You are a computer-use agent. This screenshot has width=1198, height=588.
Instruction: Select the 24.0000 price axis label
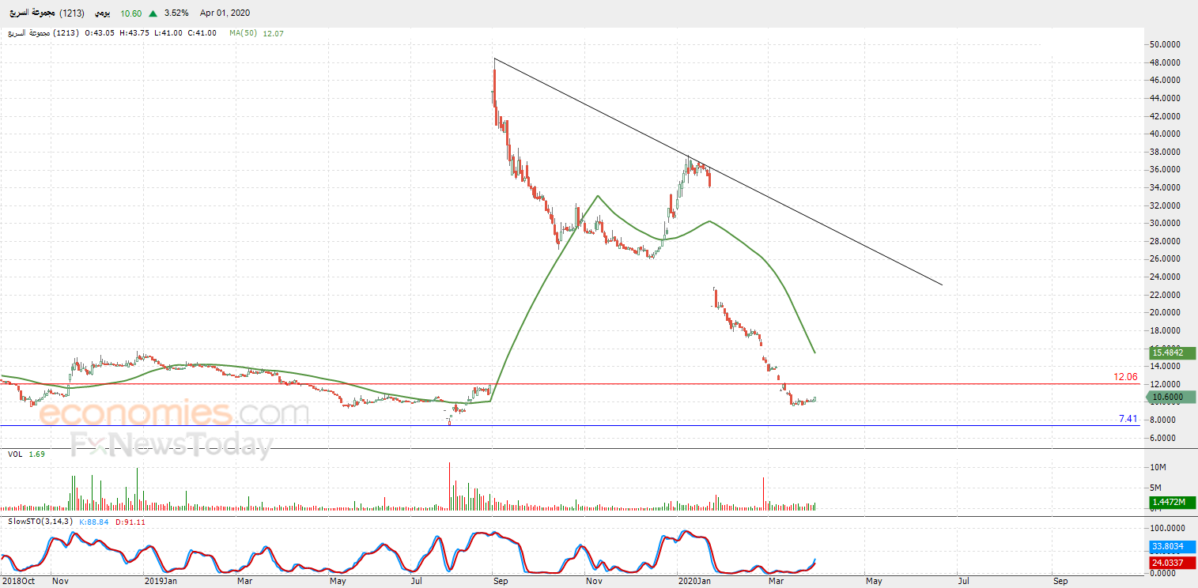(1165, 277)
